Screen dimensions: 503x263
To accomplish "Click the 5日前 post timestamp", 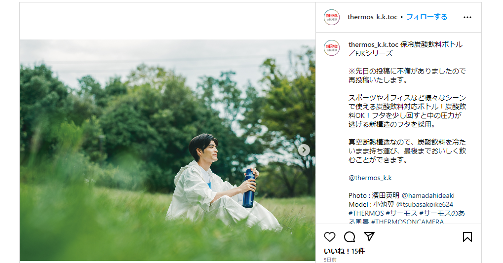I will pos(330,260).
